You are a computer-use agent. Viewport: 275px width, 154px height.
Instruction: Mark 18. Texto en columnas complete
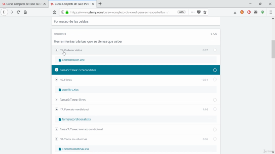[x=215, y=139]
